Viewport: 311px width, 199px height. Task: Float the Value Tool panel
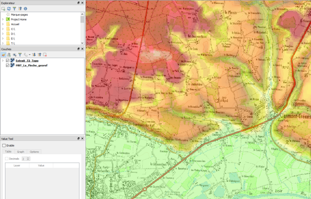78,139
